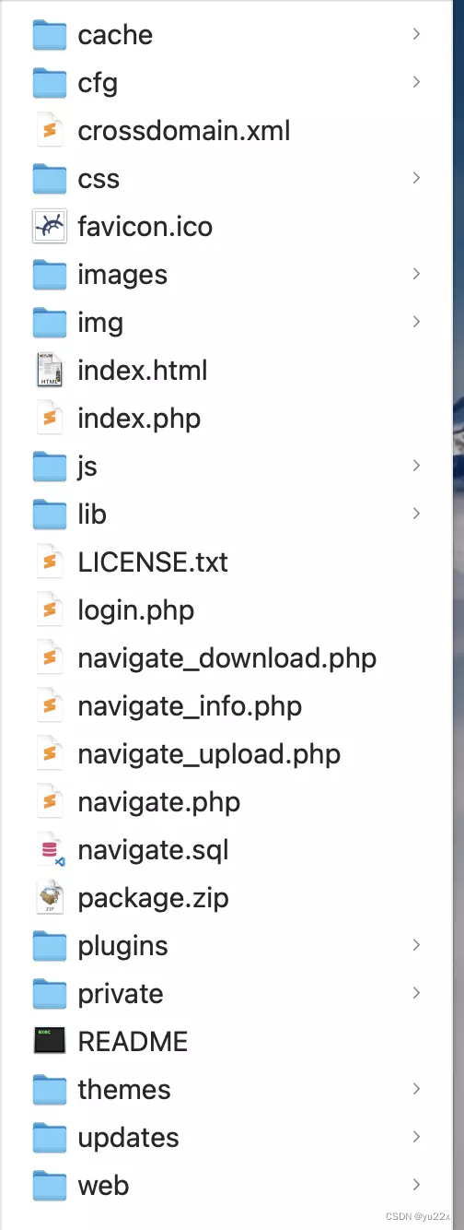Click the package.zip archive icon
464x1230 pixels.
[50, 897]
